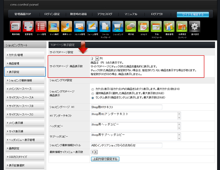Image resolution: width=220 pixels, height=170 pixels.
Task: Click the ショッピングページ H1 text field
Action: pyautogui.click(x=126, y=107)
